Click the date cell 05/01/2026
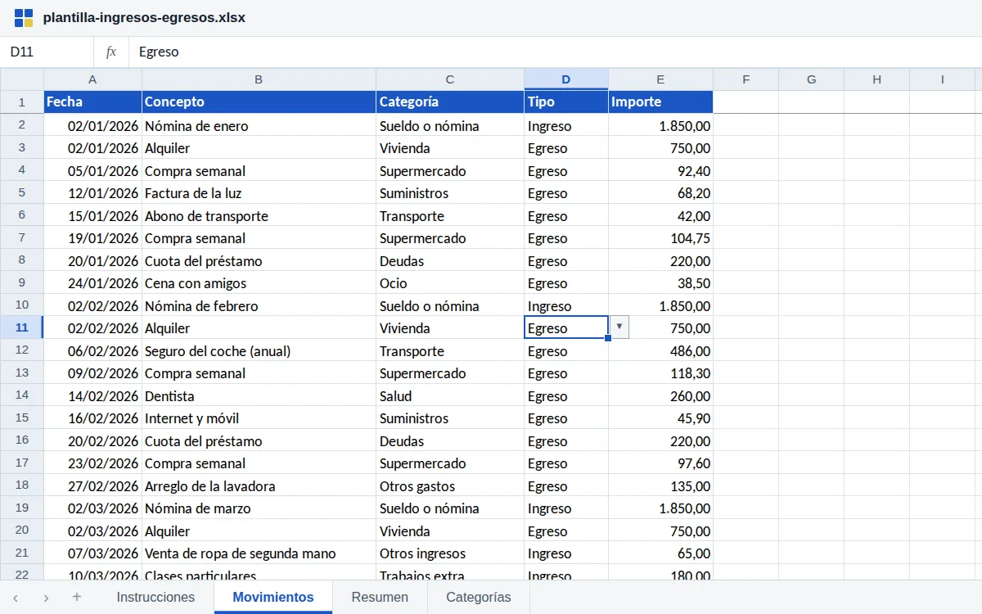This screenshot has height=614, width=982. coord(92,170)
